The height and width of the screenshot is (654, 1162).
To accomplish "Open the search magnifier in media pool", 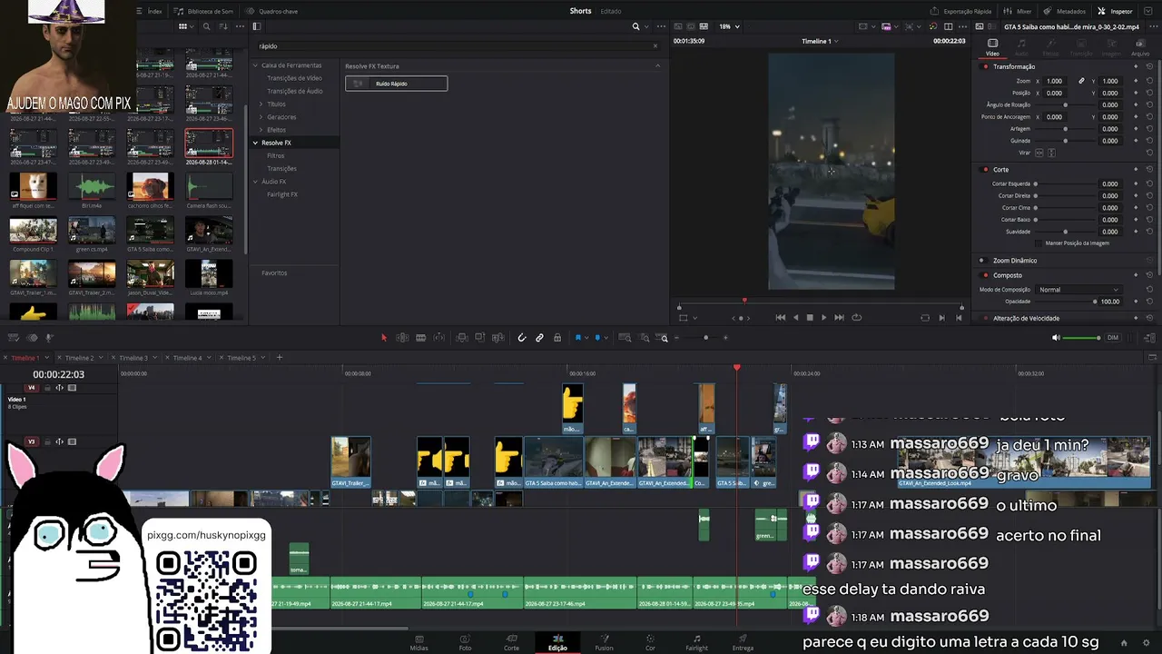I will pyautogui.click(x=206, y=26).
